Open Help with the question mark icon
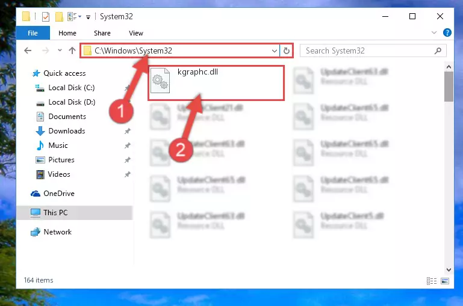Image resolution: width=463 pixels, height=306 pixels. [x=447, y=32]
